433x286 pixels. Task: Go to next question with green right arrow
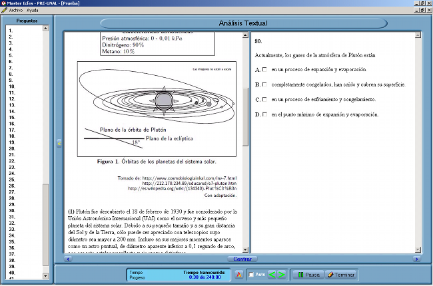click(281, 275)
